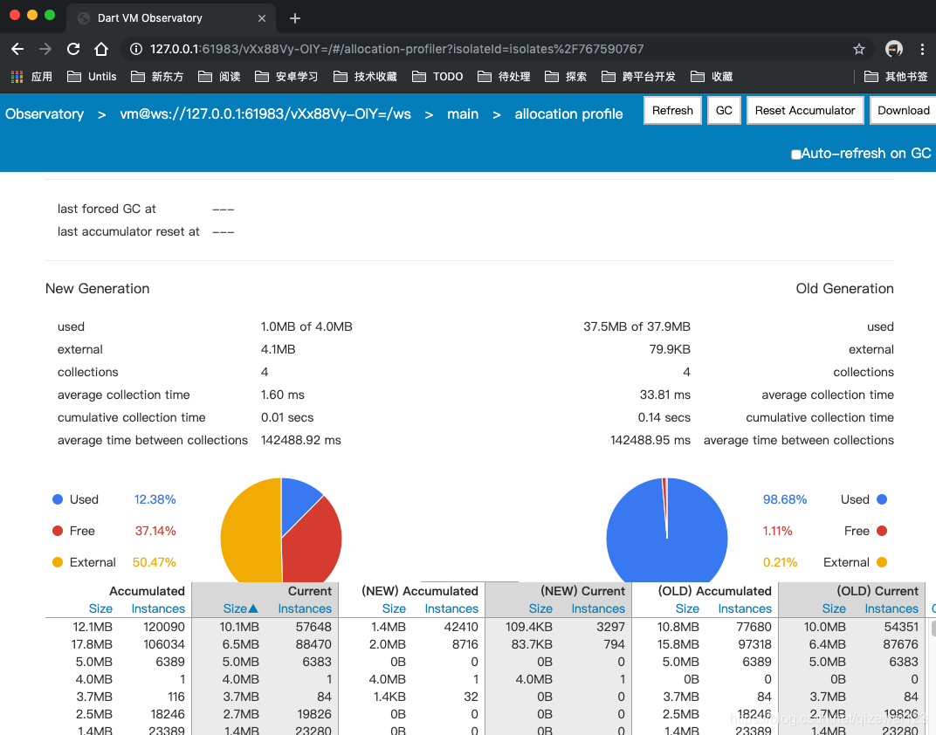Click the Refresh button in Observatory
Image resolution: width=936 pixels, height=735 pixels.
pyautogui.click(x=672, y=110)
